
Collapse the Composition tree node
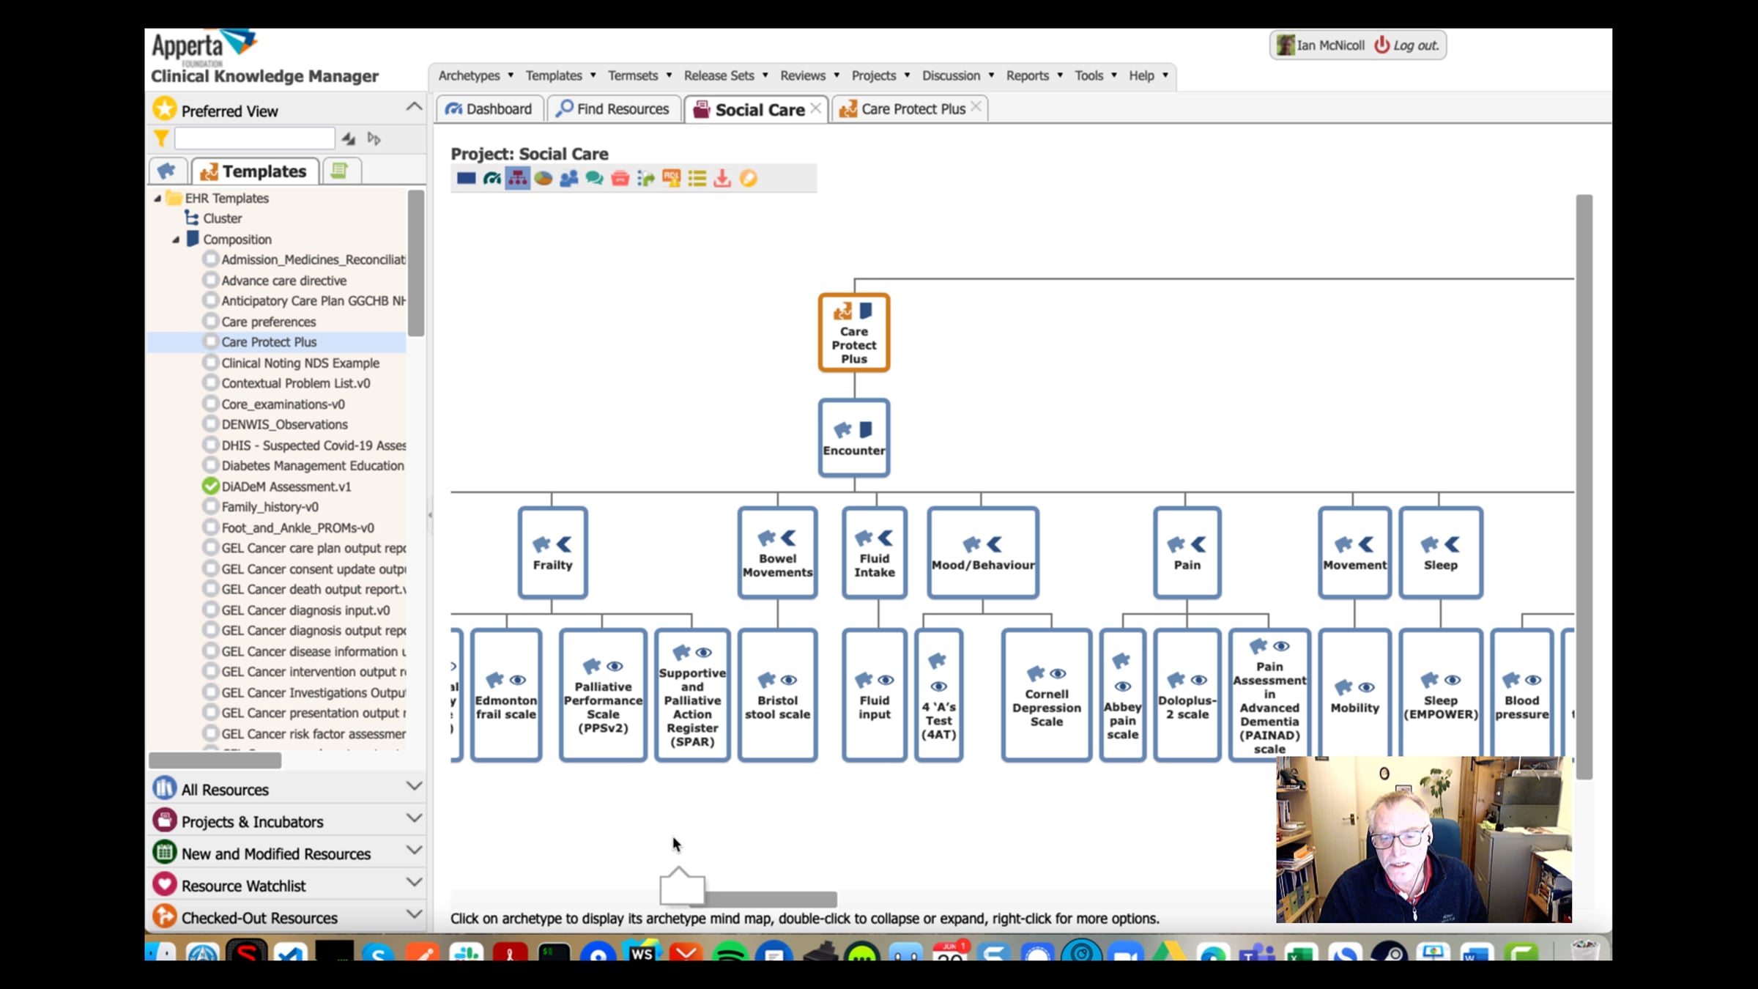(176, 240)
